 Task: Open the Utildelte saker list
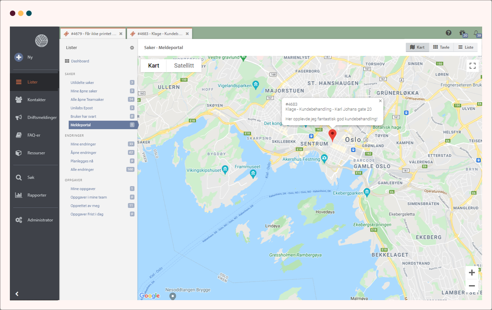(82, 82)
